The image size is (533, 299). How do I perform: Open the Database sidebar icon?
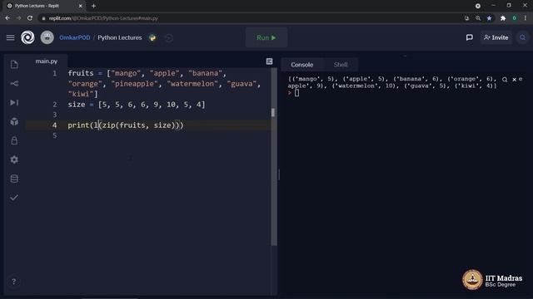click(x=14, y=179)
